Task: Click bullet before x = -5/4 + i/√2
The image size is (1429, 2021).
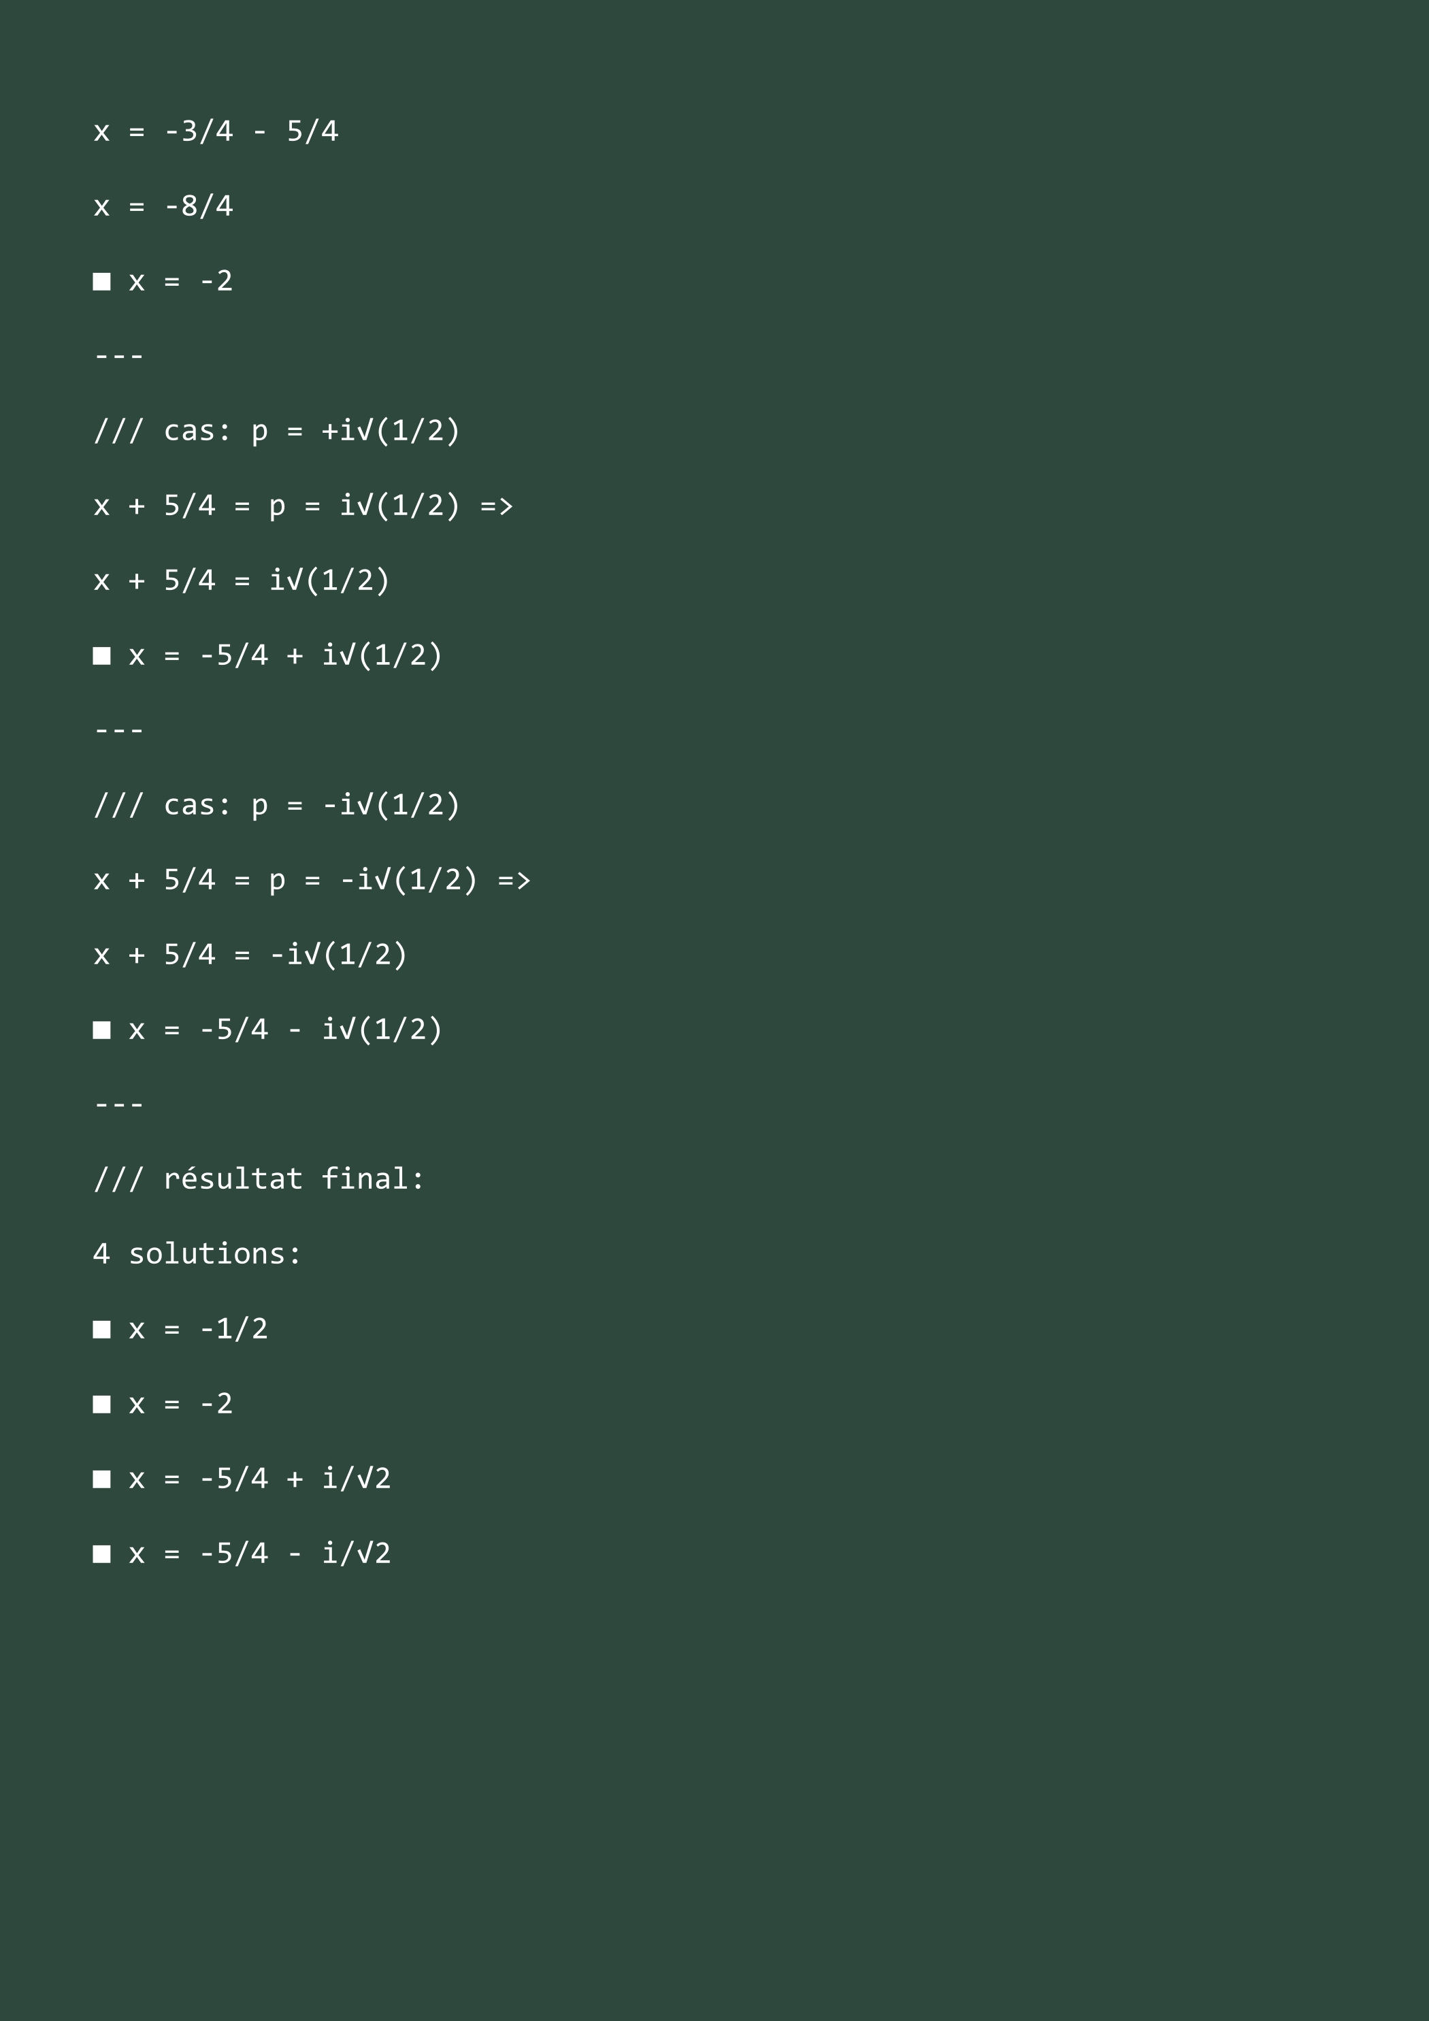Action: pyautogui.click(x=102, y=1479)
